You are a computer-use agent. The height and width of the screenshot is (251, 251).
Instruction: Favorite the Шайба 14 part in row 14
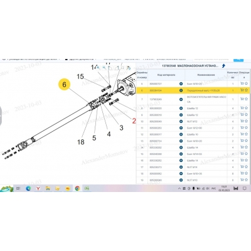[x=246, y=147]
